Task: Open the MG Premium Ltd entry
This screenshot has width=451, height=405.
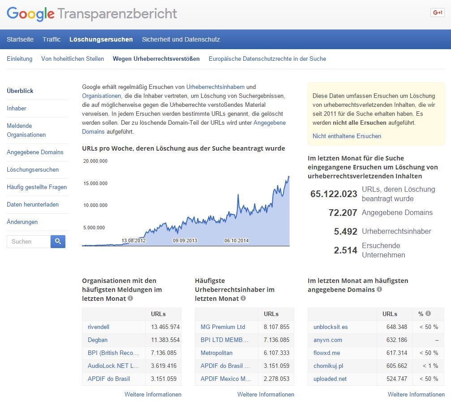Action: (223, 327)
